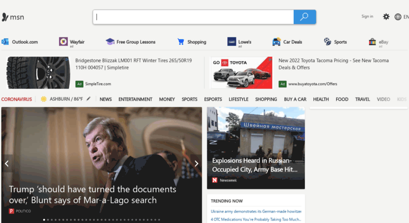Screen dimensions: 409x223
Task: Open the TRAVEL tab
Action: (363, 99)
